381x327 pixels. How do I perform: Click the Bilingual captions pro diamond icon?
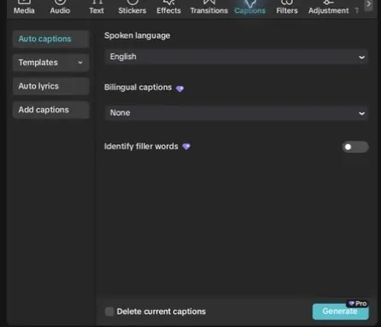tap(180, 88)
